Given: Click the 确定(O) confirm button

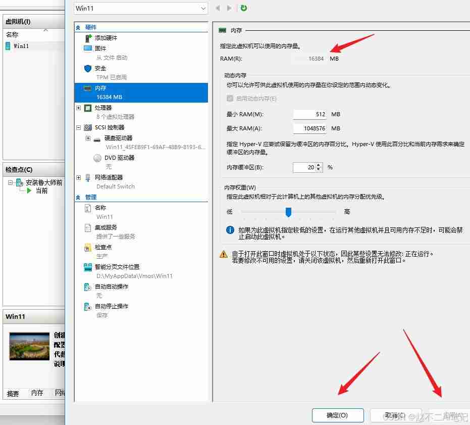Looking at the screenshot, I should tap(338, 415).
